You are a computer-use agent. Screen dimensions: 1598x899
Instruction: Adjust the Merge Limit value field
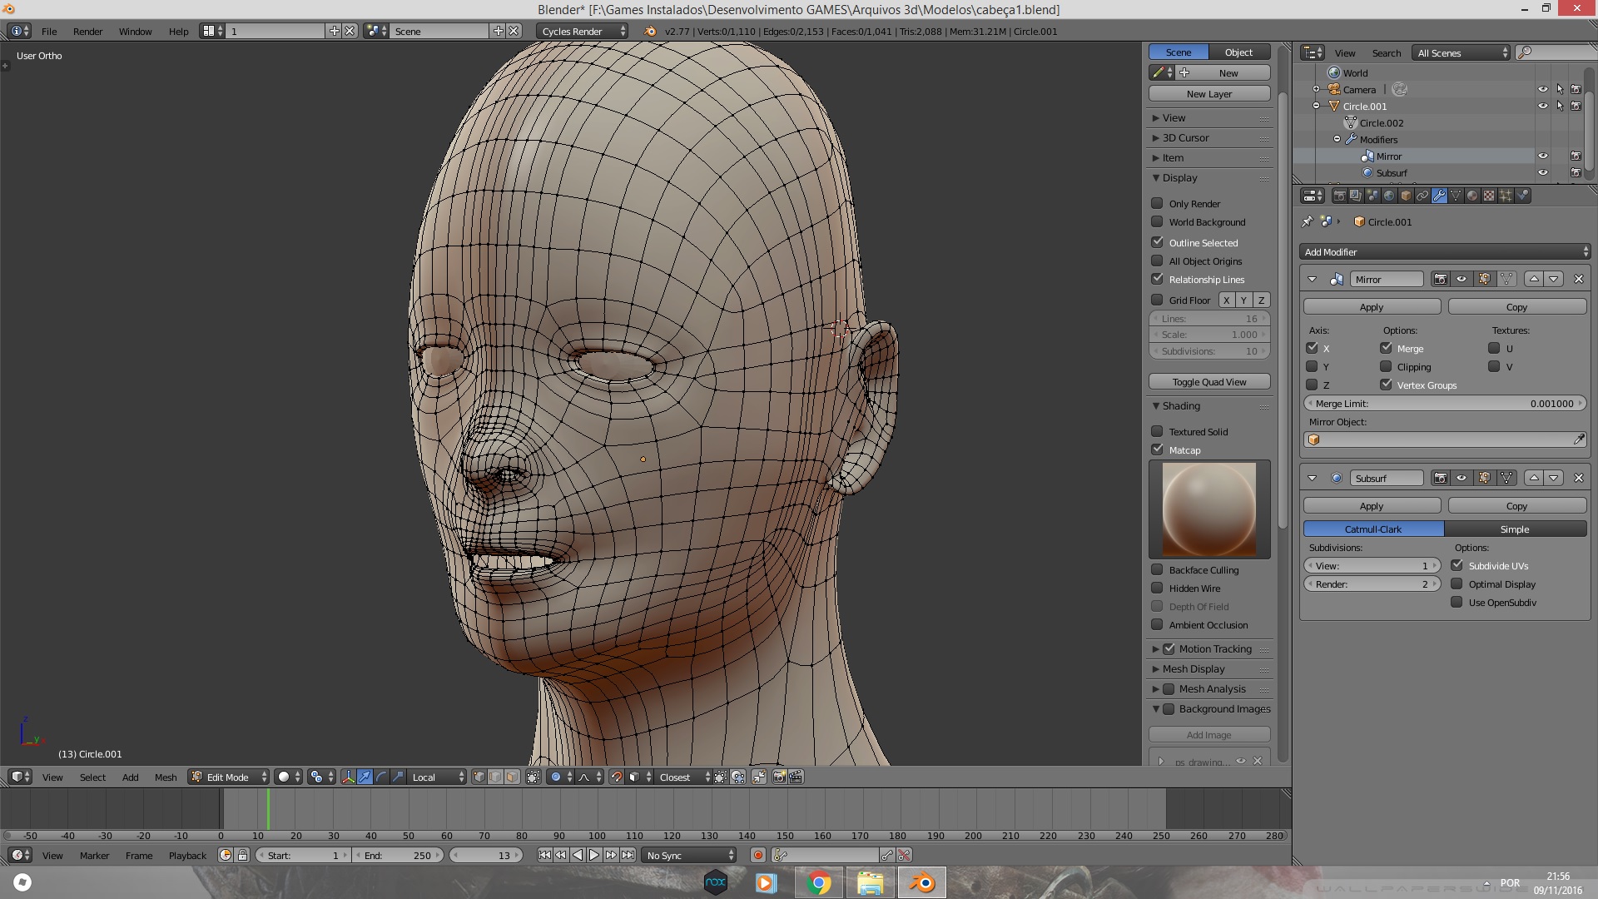tap(1445, 403)
